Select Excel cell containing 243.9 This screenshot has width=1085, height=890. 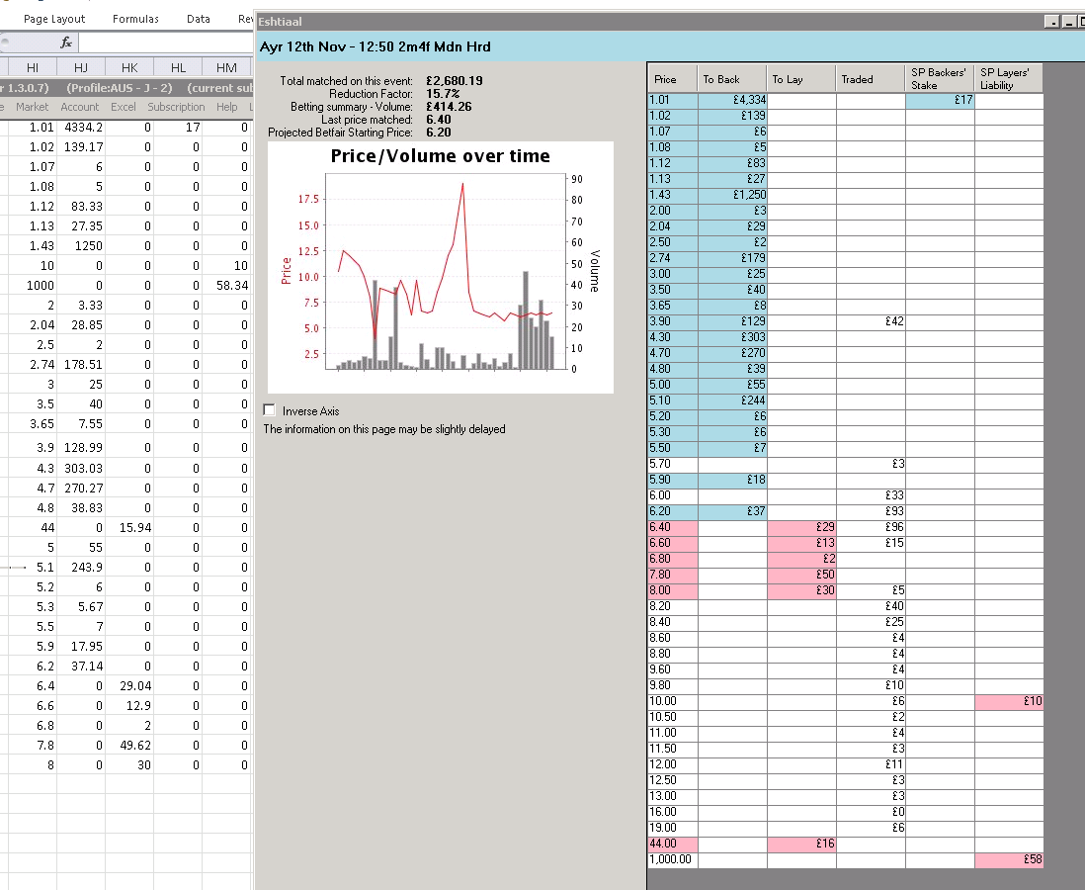(81, 568)
